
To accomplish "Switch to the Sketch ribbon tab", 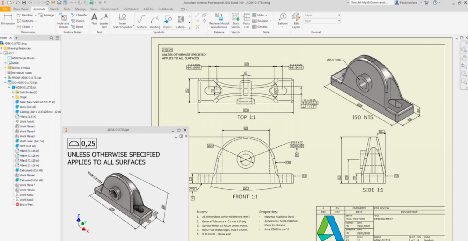I will [54, 9].
